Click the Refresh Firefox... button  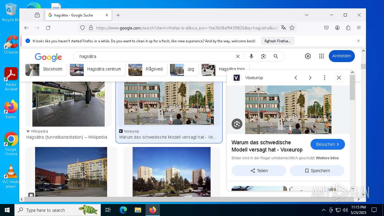(x=277, y=41)
